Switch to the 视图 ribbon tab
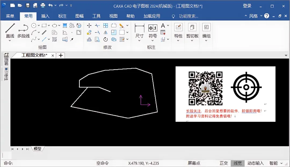290x167 pixels. [113, 16]
